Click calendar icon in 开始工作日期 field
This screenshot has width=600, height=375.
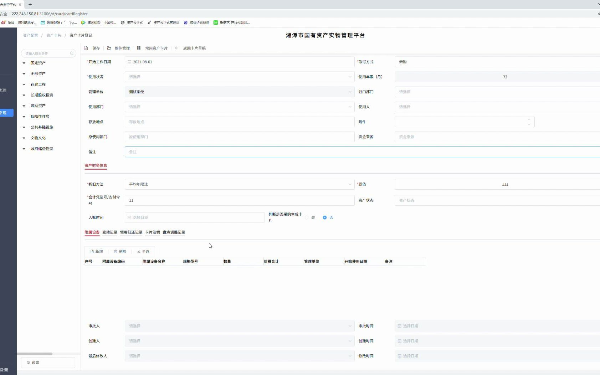click(129, 62)
